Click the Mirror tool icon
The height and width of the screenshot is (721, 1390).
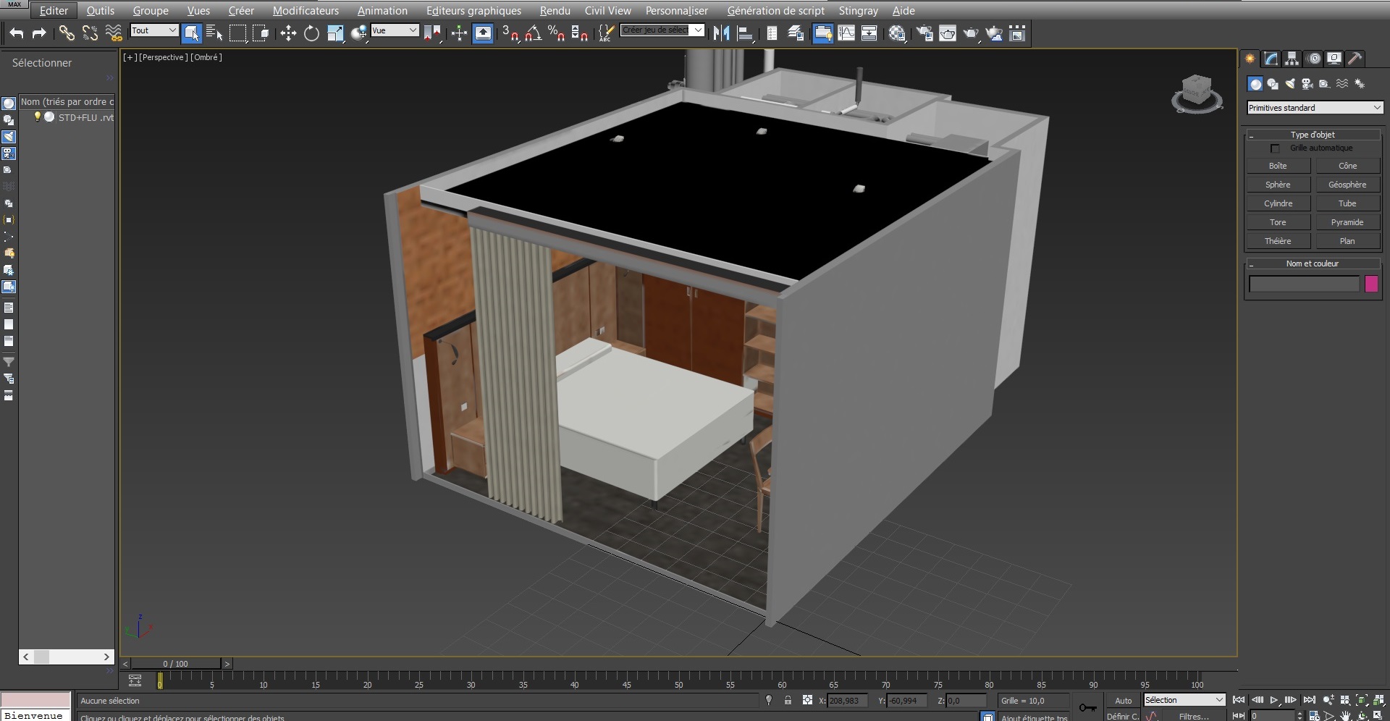coord(721,33)
